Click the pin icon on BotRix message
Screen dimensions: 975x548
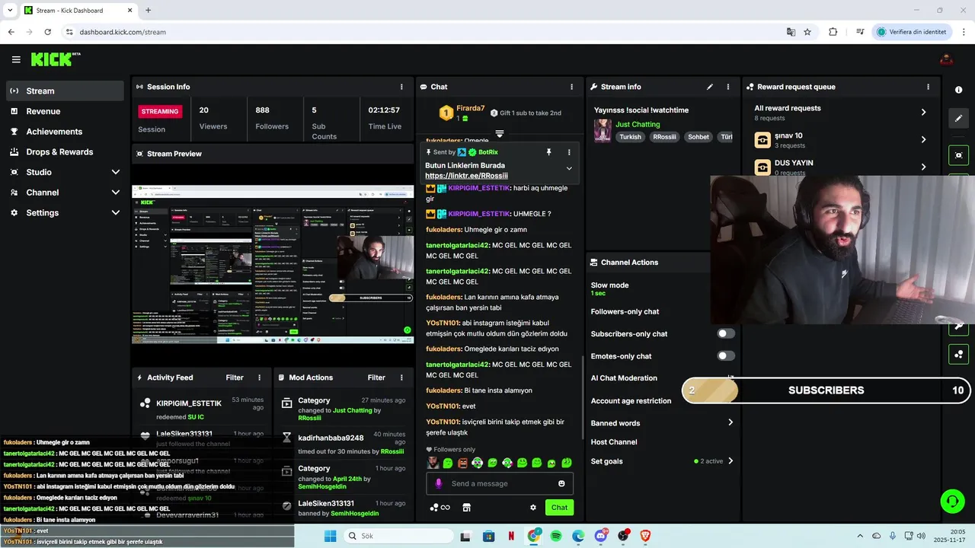coord(548,152)
